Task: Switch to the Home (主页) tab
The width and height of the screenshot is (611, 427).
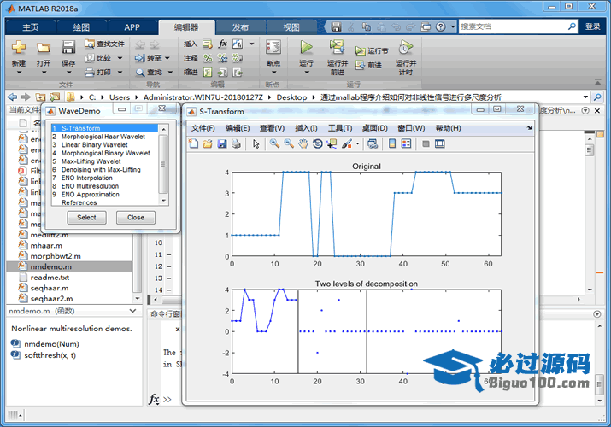Action: (31, 26)
